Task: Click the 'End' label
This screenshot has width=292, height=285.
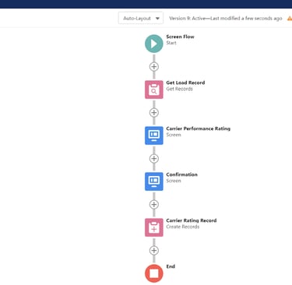Action: coord(171,266)
